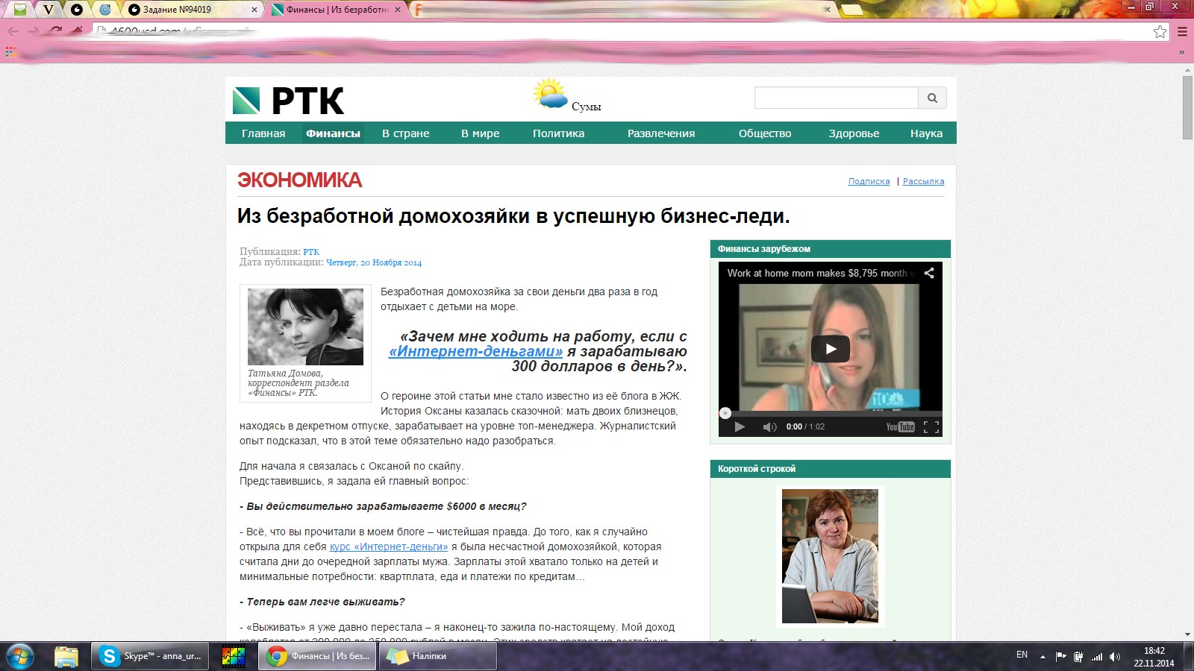Open the Наліпки taskbar window
The width and height of the screenshot is (1194, 671).
(438, 656)
